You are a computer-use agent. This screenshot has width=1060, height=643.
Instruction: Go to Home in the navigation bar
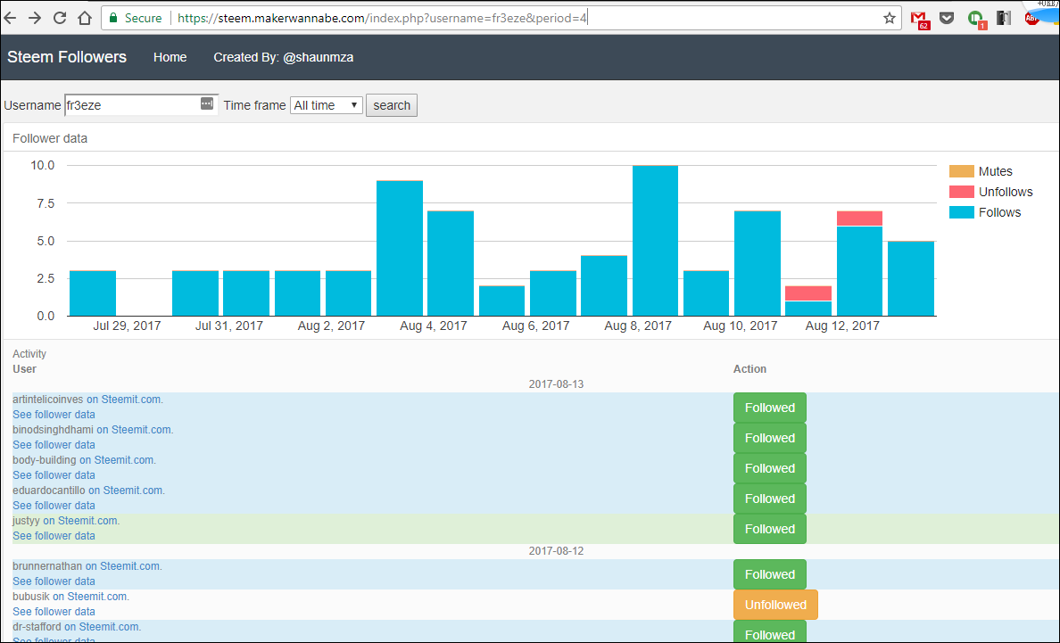pos(170,57)
